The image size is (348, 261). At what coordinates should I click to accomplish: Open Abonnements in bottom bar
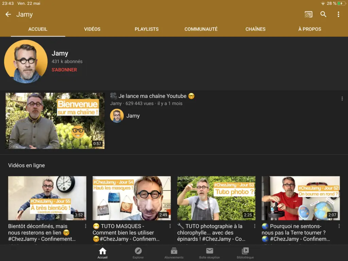[174, 253]
